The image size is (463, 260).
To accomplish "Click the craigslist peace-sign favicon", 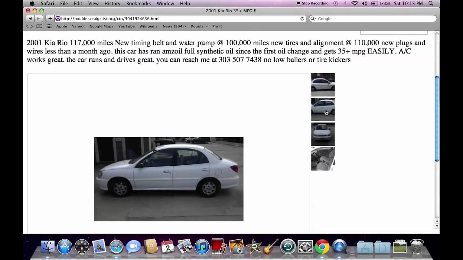I will tap(58, 18).
